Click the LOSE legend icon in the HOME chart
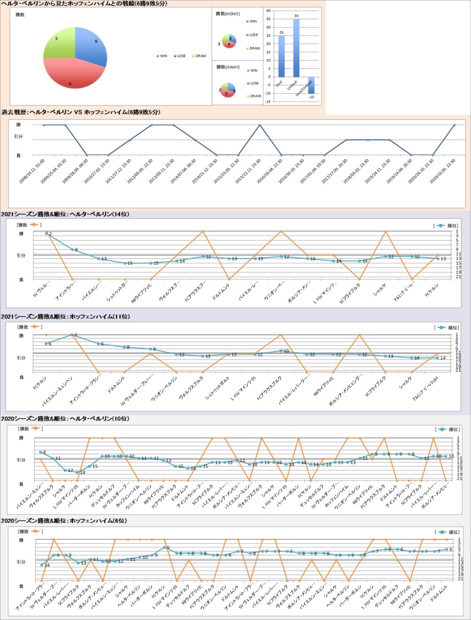This screenshot has height=620, width=471. 247,35
